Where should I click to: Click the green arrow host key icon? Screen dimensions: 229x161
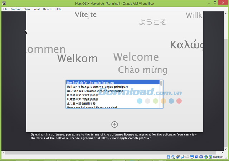tap(210, 157)
